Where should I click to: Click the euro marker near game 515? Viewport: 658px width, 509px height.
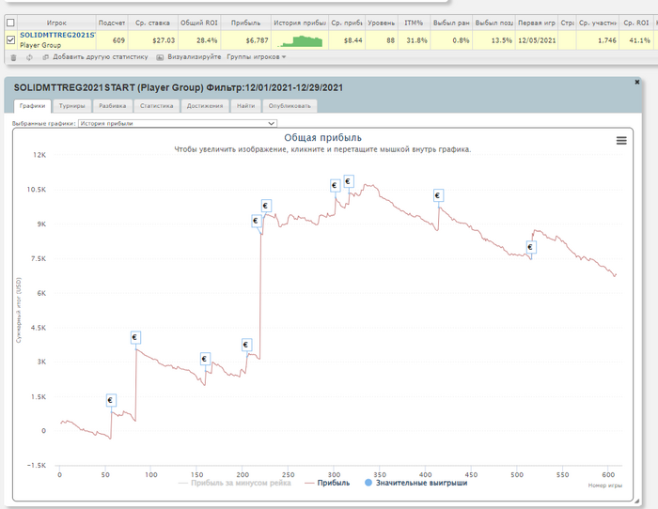point(531,247)
